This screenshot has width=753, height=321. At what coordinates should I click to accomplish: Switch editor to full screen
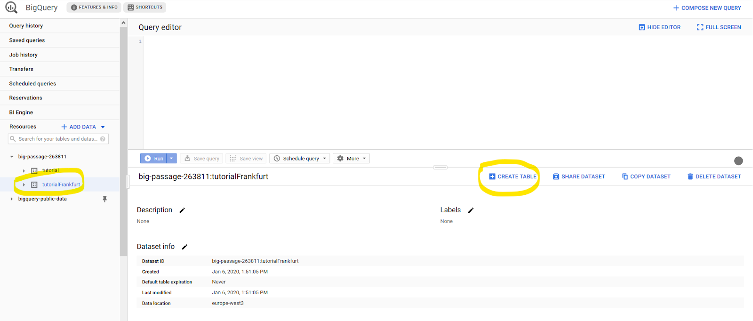pyautogui.click(x=719, y=27)
